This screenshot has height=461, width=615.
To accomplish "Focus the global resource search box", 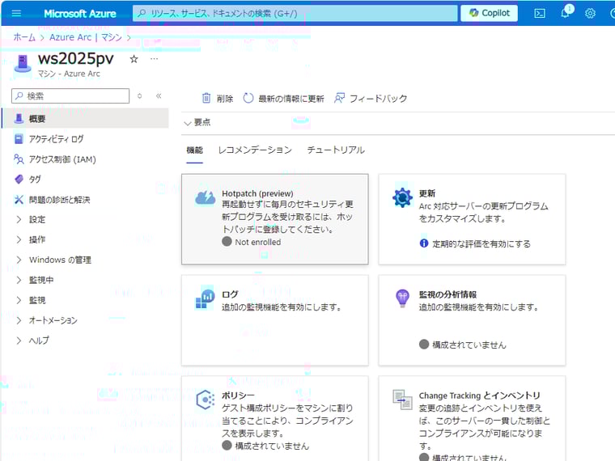I will 295,13.
